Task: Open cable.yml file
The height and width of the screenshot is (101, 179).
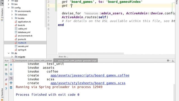Action: 22,29
